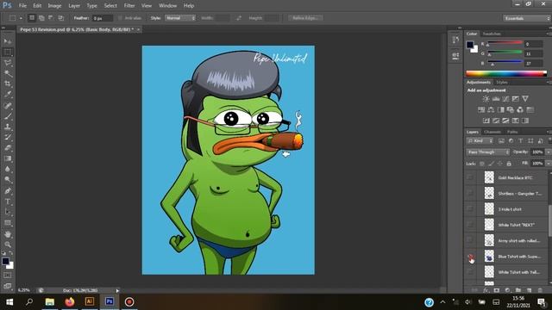
Task: Add a Vibrance adjustment
Action: coord(525,99)
